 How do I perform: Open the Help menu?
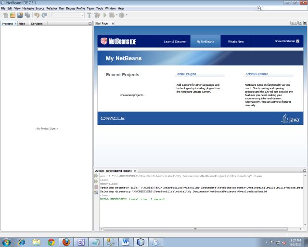point(121,9)
